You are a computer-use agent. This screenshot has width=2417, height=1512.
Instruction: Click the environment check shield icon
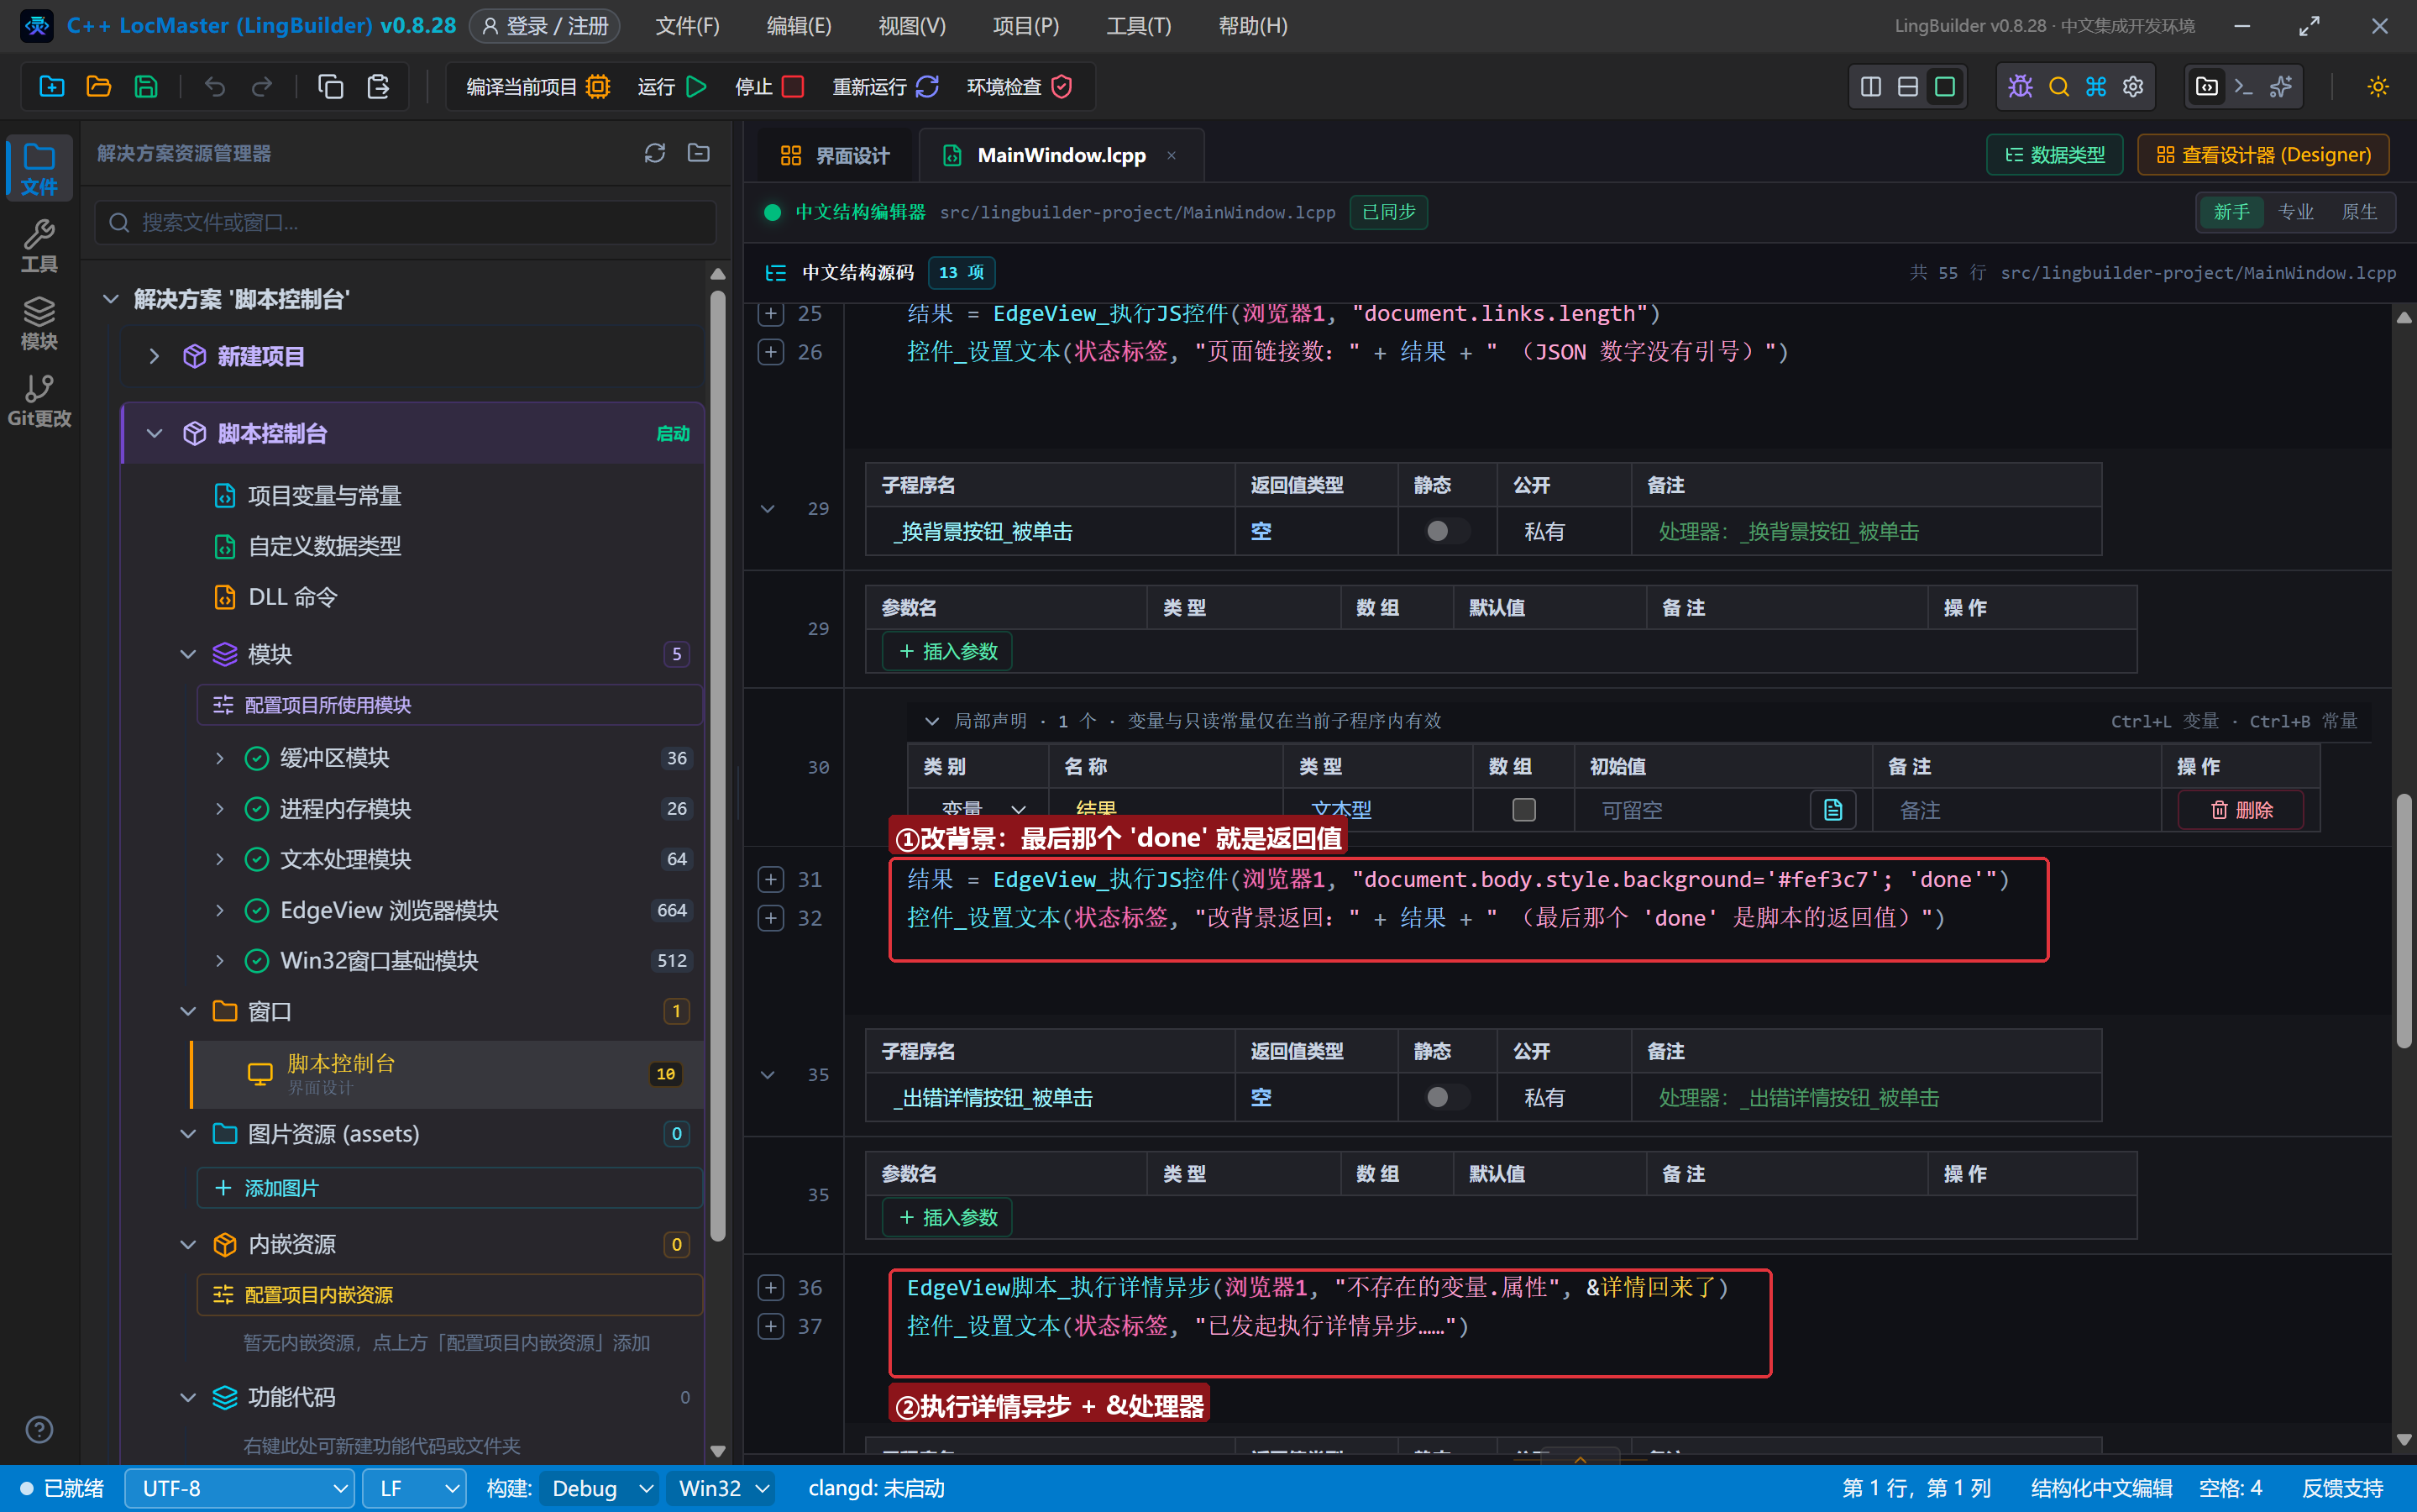click(x=1062, y=87)
